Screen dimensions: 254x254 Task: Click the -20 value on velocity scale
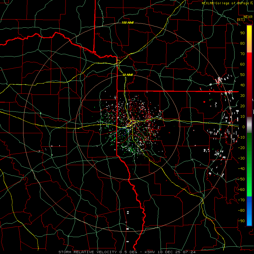(241, 148)
